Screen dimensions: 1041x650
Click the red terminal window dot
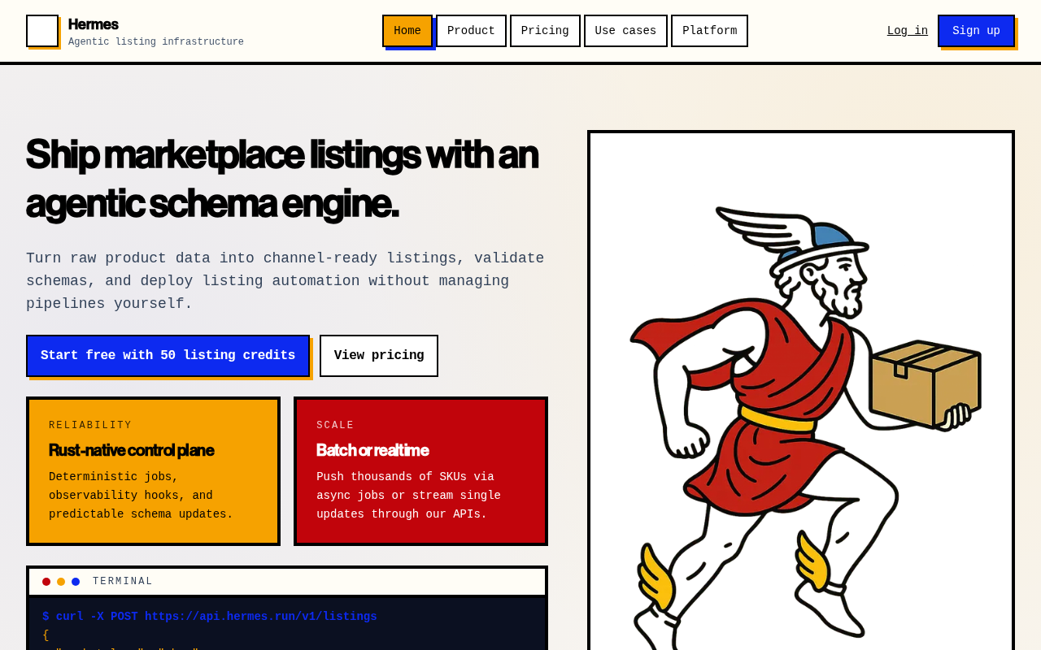pyautogui.click(x=46, y=582)
